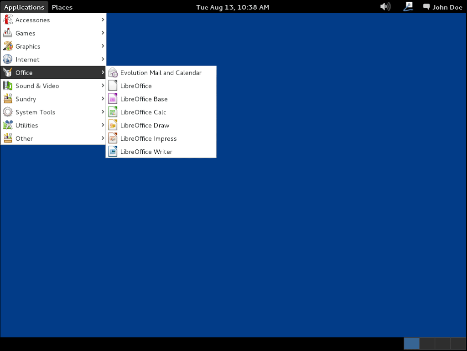Open the Applications menu in top panel
The image size is (467, 351).
point(24,7)
